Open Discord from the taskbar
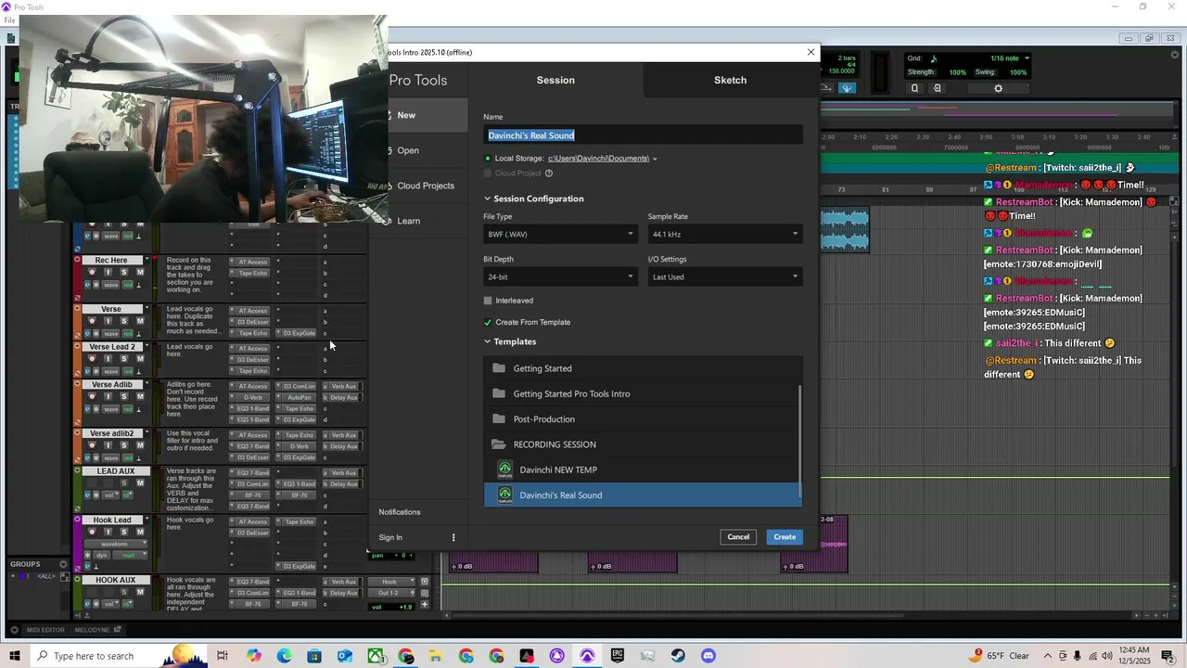Image resolution: width=1187 pixels, height=668 pixels. pos(708,656)
